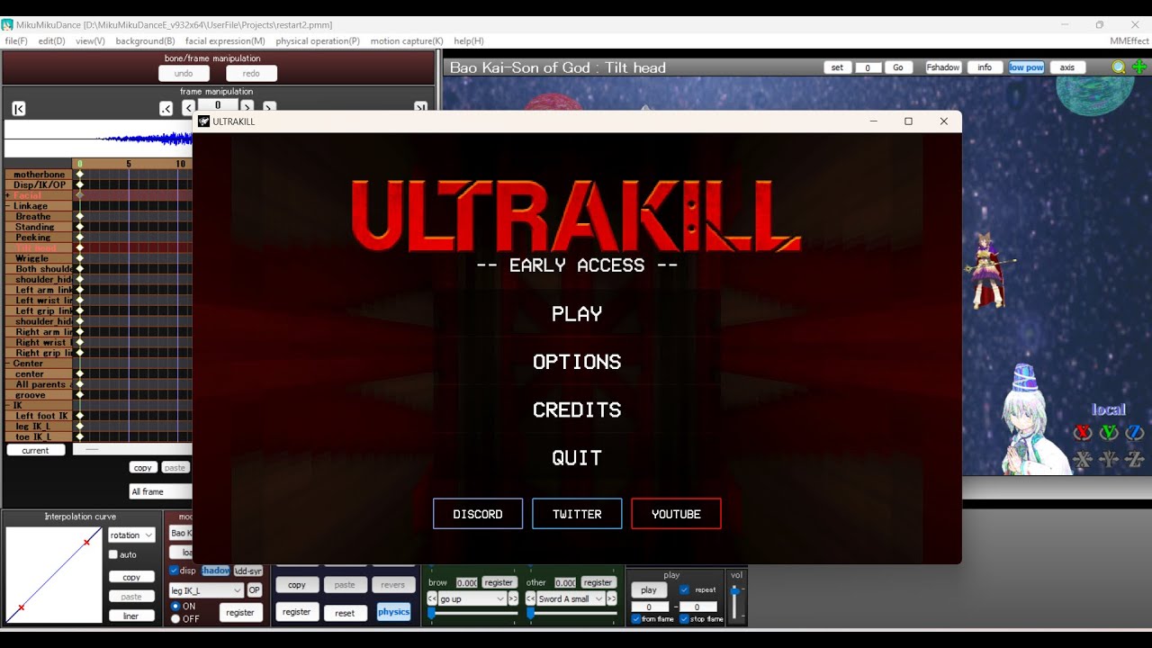Adjust the other morph slider
Image resolution: width=1152 pixels, height=648 pixels.
571,613
